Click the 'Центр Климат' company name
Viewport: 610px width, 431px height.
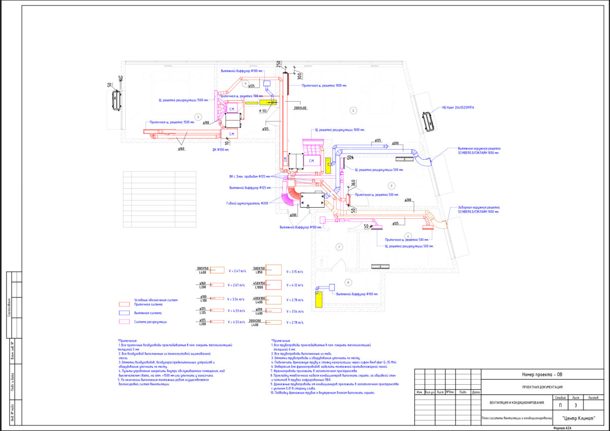[578, 419]
